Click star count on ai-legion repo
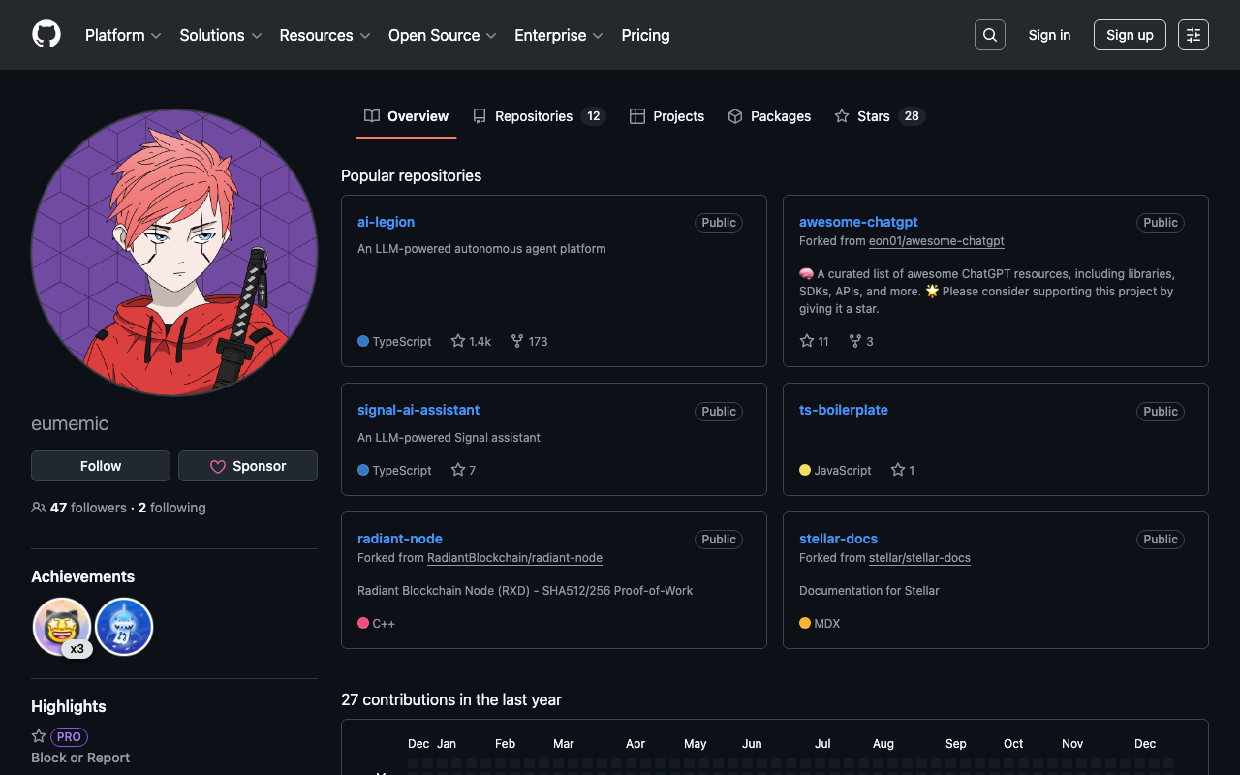The height and width of the screenshot is (775, 1240). coord(472,341)
